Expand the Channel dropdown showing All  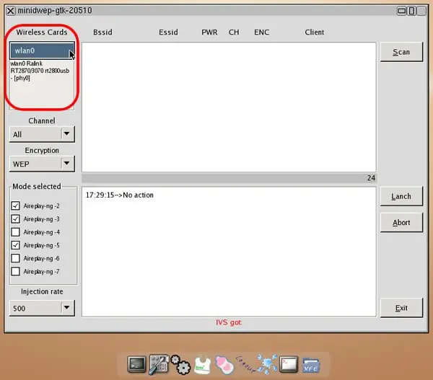click(42, 134)
